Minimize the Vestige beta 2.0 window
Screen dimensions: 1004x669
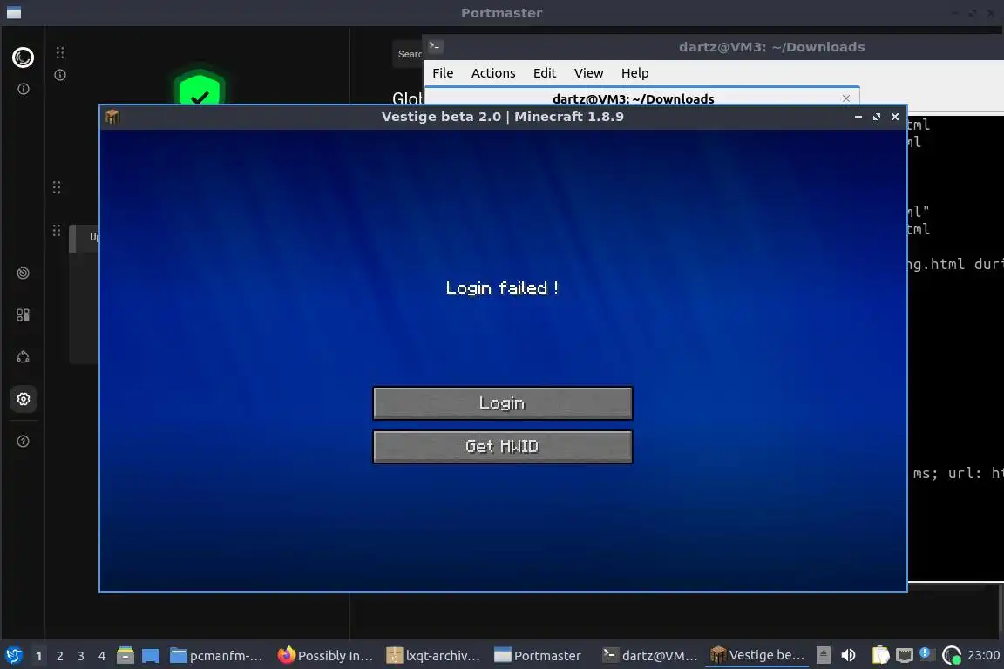click(x=858, y=117)
